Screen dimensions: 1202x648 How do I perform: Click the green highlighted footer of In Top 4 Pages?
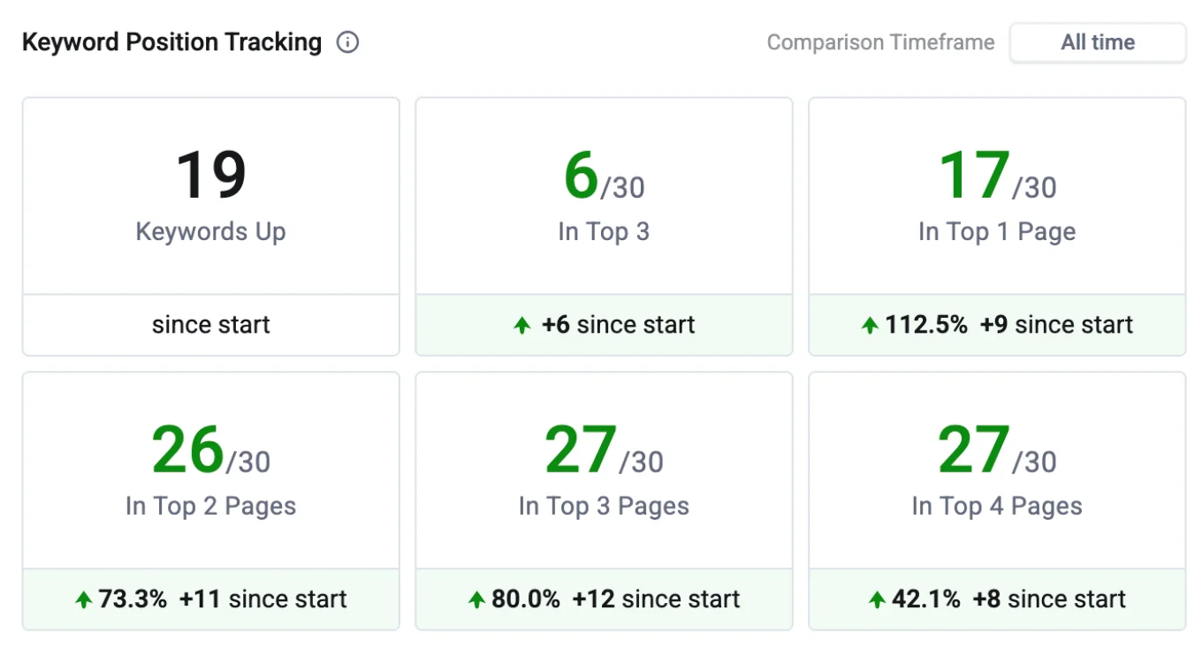997,599
